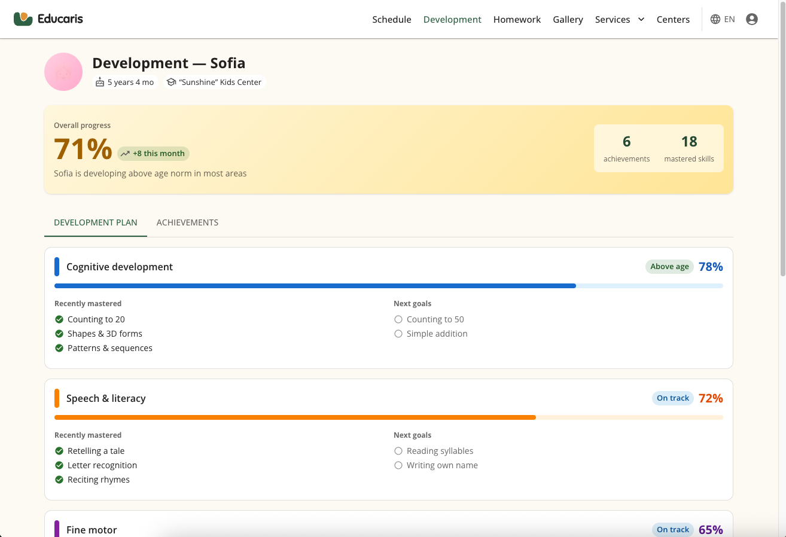This screenshot has height=537, width=786.
Task: Click Sofia's pink avatar picture
Action: pyautogui.click(x=63, y=72)
